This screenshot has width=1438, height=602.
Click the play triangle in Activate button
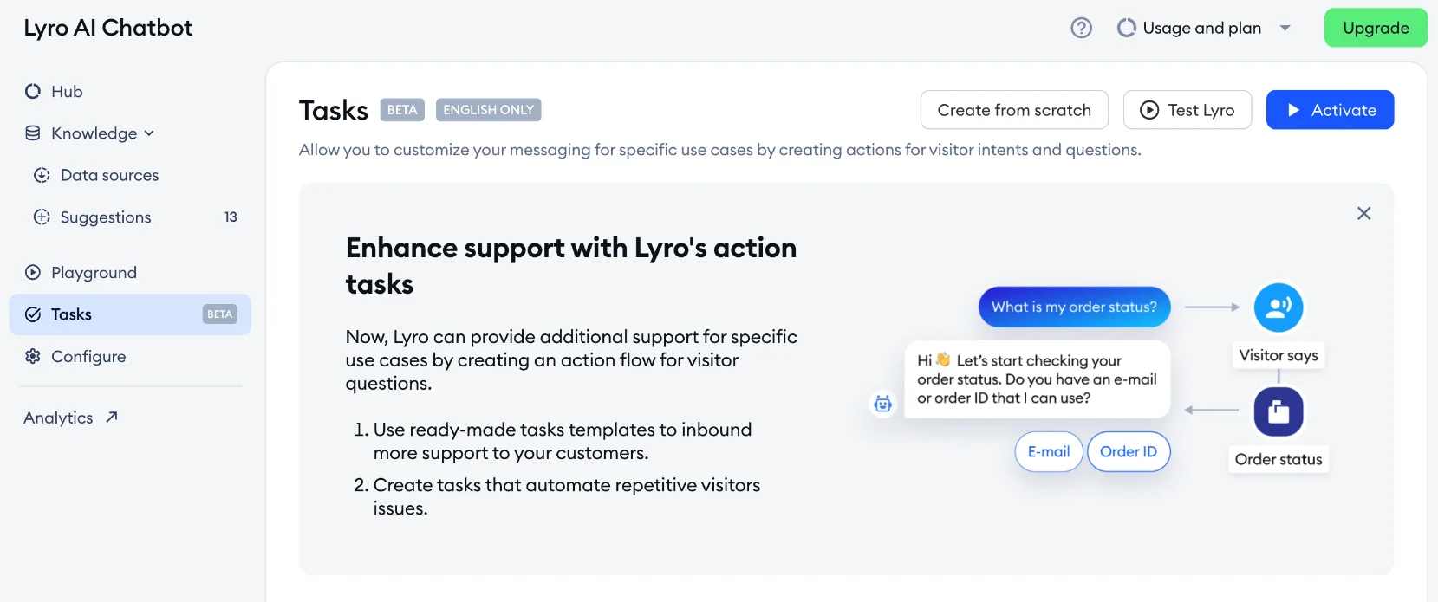pos(1293,110)
